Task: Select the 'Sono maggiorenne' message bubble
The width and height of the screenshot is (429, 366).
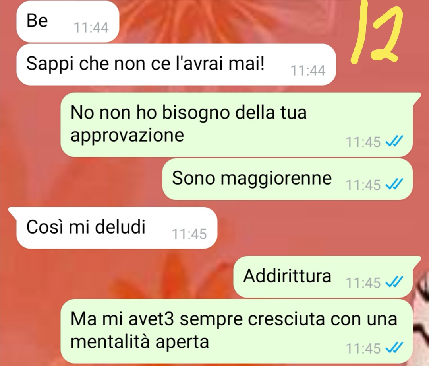Action: (x=287, y=179)
